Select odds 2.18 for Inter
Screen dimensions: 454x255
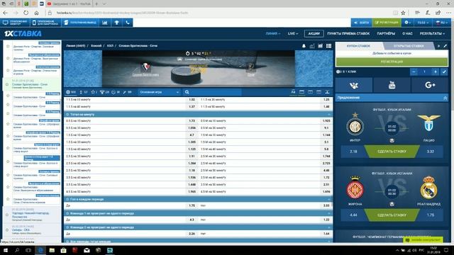(x=353, y=152)
